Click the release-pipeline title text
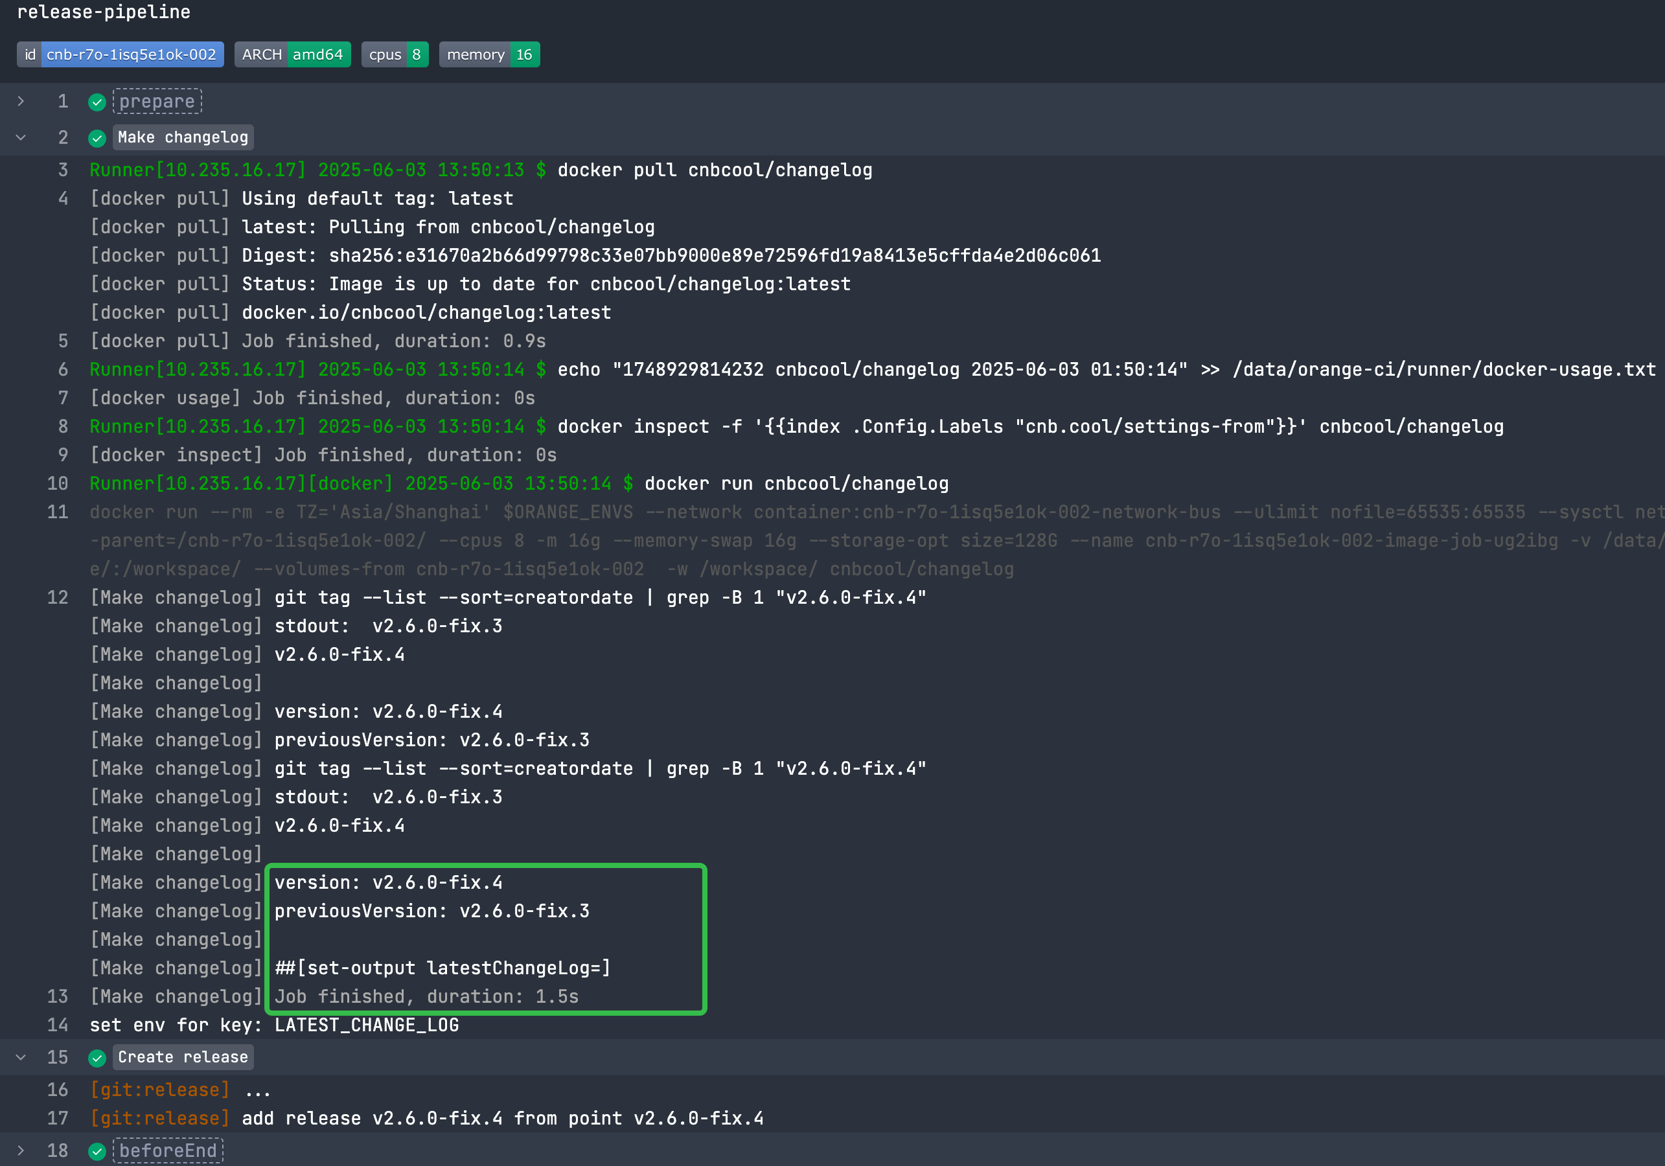Screen dimensions: 1665x1166 coord(104,12)
